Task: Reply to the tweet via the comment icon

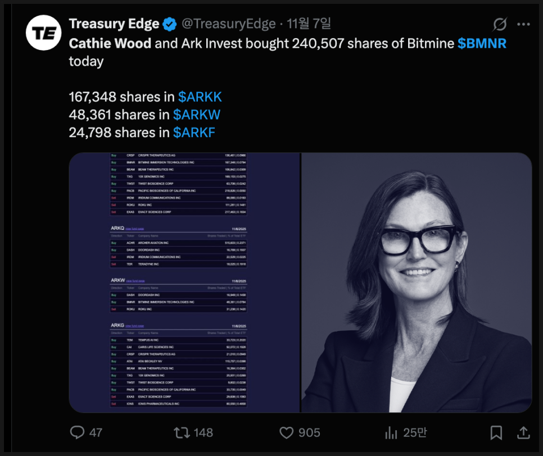Action: coord(77,432)
